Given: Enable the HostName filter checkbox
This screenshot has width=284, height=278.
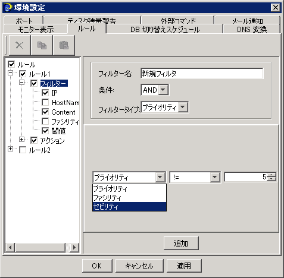Looking at the screenshot, I should pyautogui.click(x=45, y=102).
